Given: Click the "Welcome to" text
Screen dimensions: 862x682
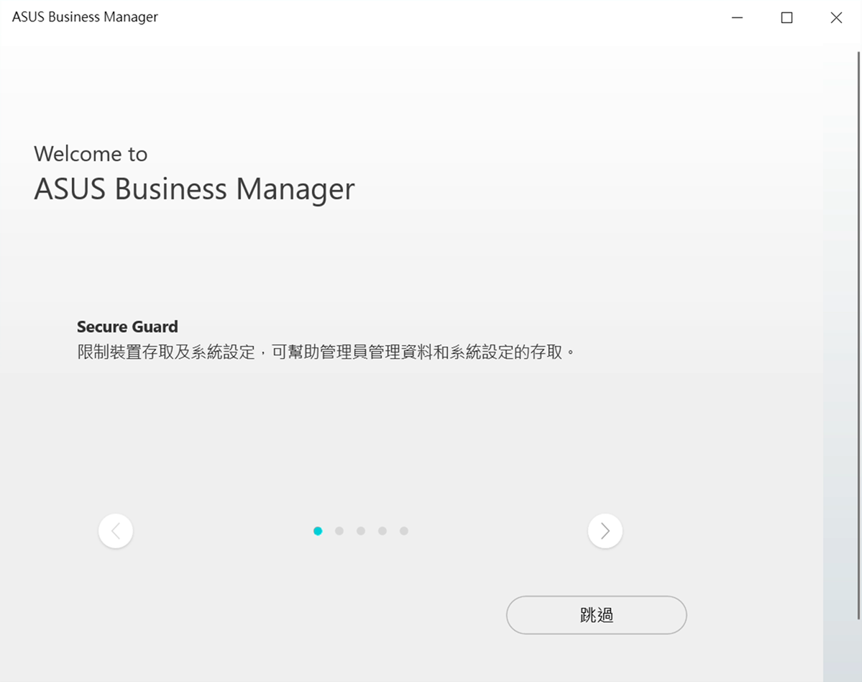Looking at the screenshot, I should [91, 154].
